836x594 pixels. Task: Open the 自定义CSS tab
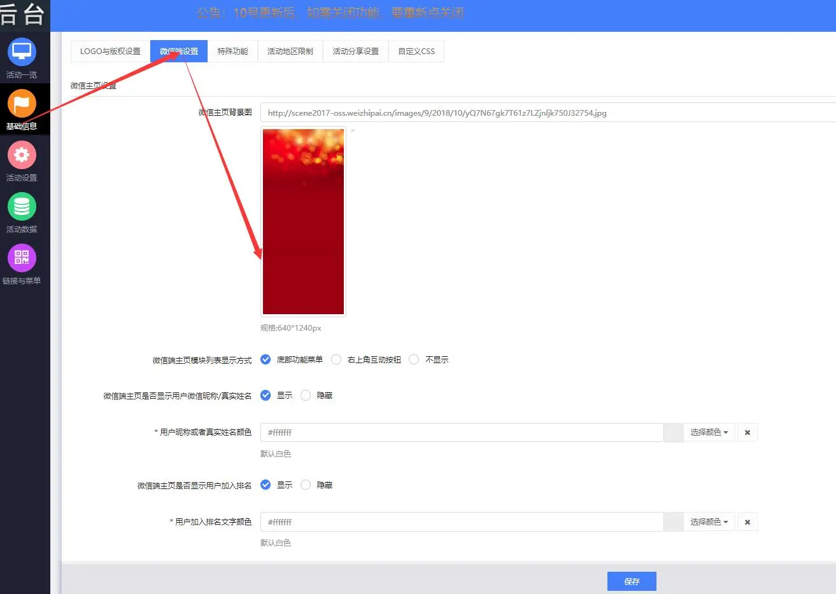coord(416,52)
